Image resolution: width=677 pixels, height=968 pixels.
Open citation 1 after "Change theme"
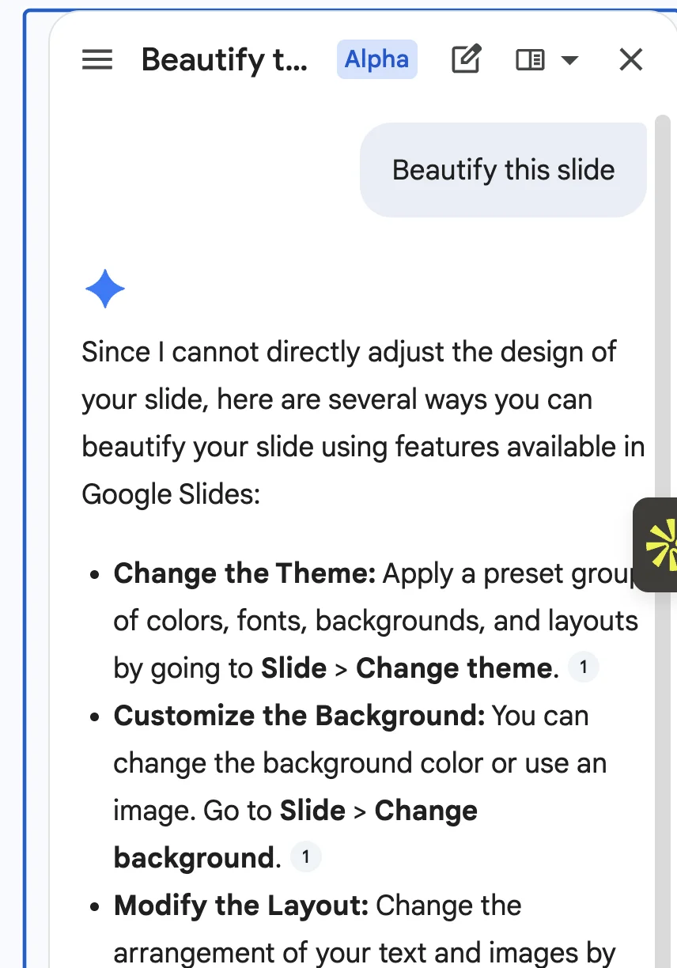pos(583,668)
